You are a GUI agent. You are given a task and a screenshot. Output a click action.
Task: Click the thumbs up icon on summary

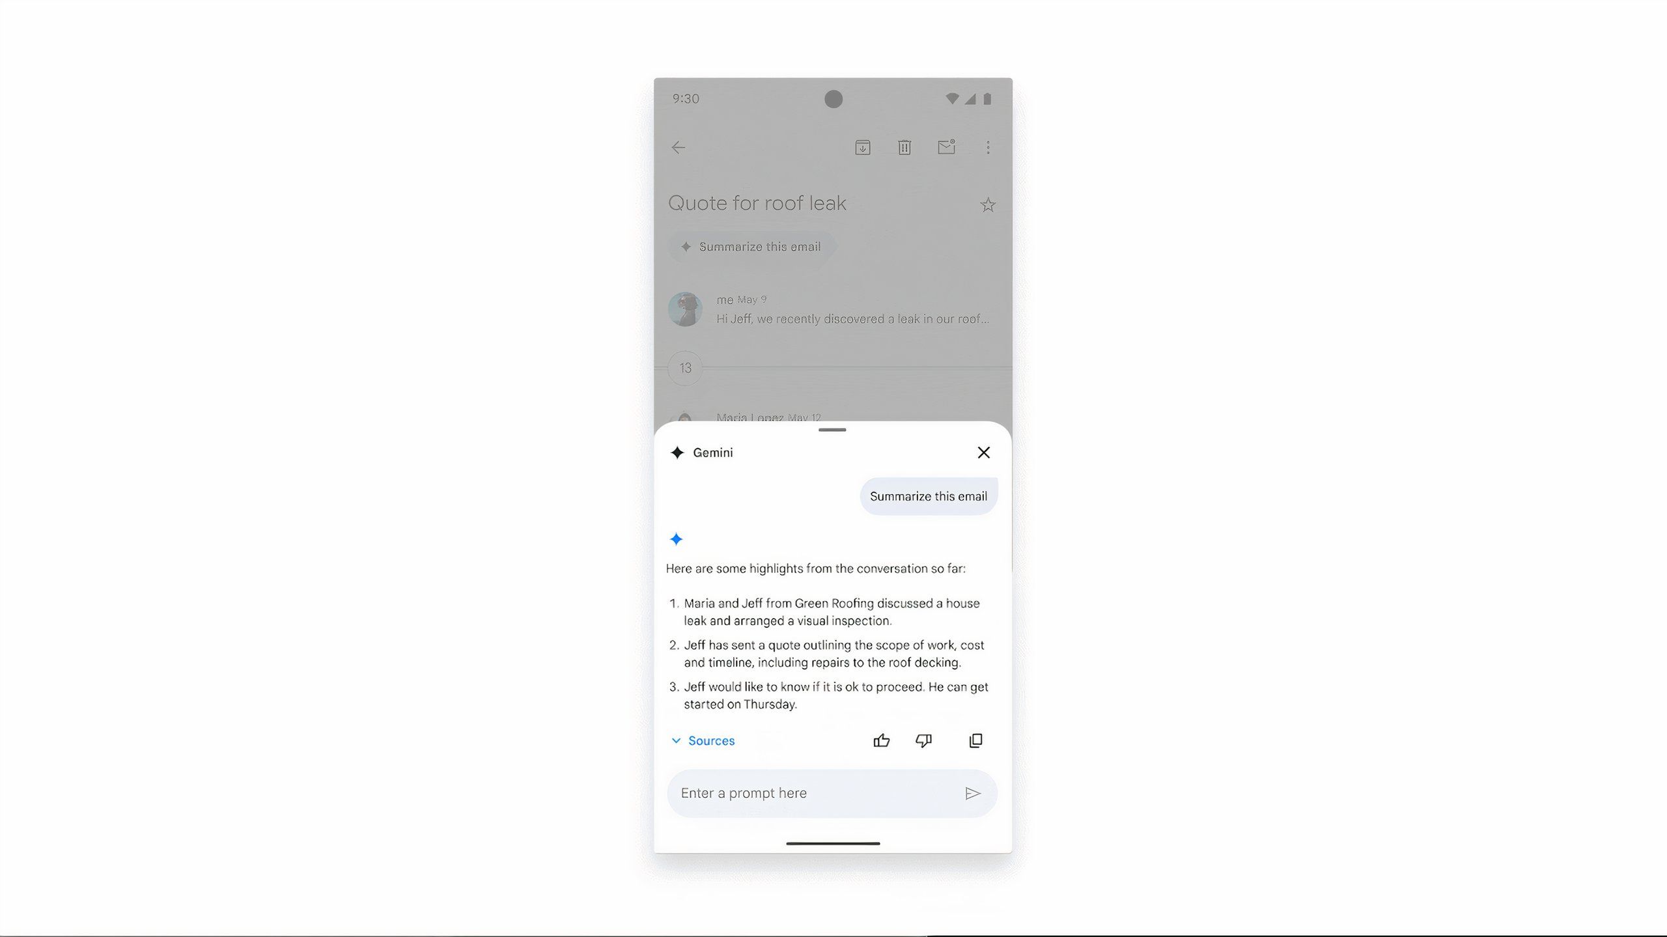882,740
